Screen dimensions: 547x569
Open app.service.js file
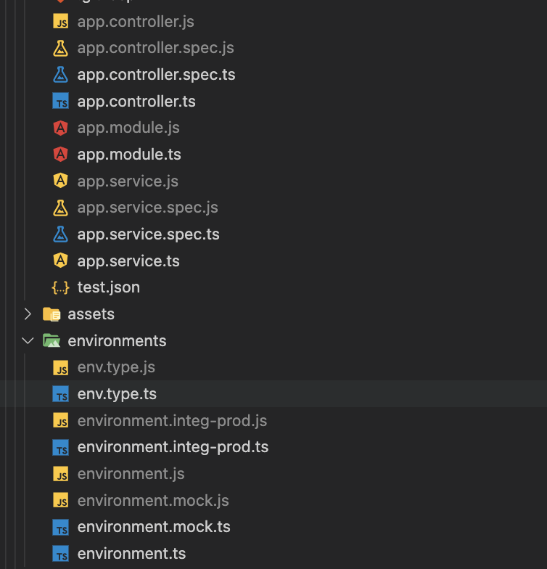(x=128, y=181)
